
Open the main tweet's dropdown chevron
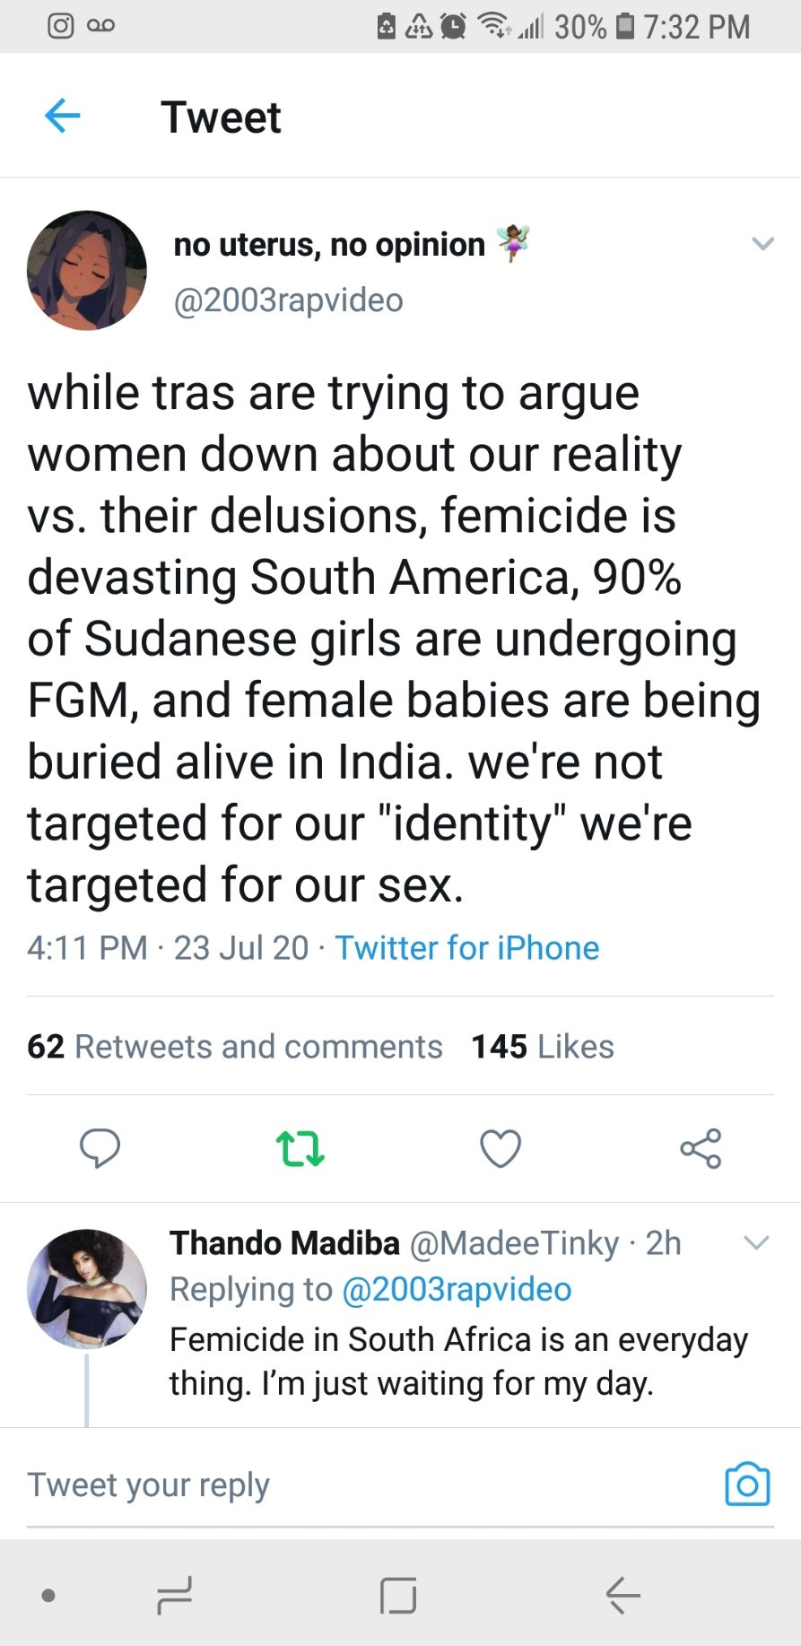(x=762, y=243)
